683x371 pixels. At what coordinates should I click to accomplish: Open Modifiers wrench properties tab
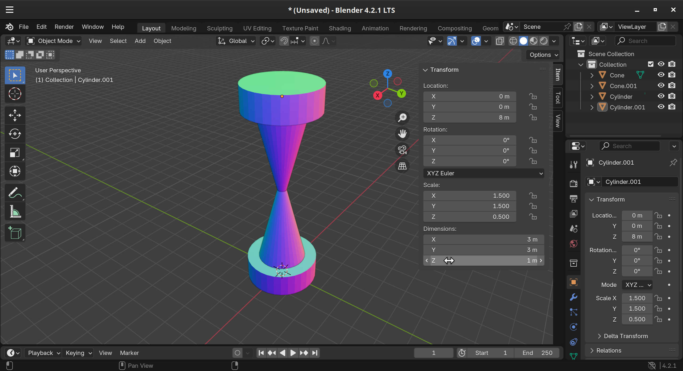[573, 297]
